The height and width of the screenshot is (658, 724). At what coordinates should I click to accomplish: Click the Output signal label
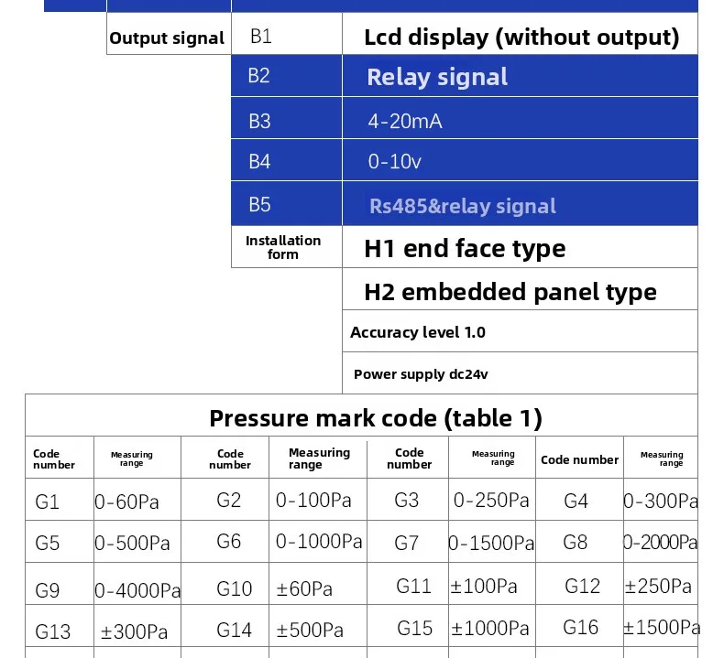pyautogui.click(x=167, y=38)
